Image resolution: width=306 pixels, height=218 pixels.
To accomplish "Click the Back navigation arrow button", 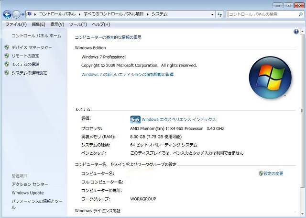I will tap(7, 14).
